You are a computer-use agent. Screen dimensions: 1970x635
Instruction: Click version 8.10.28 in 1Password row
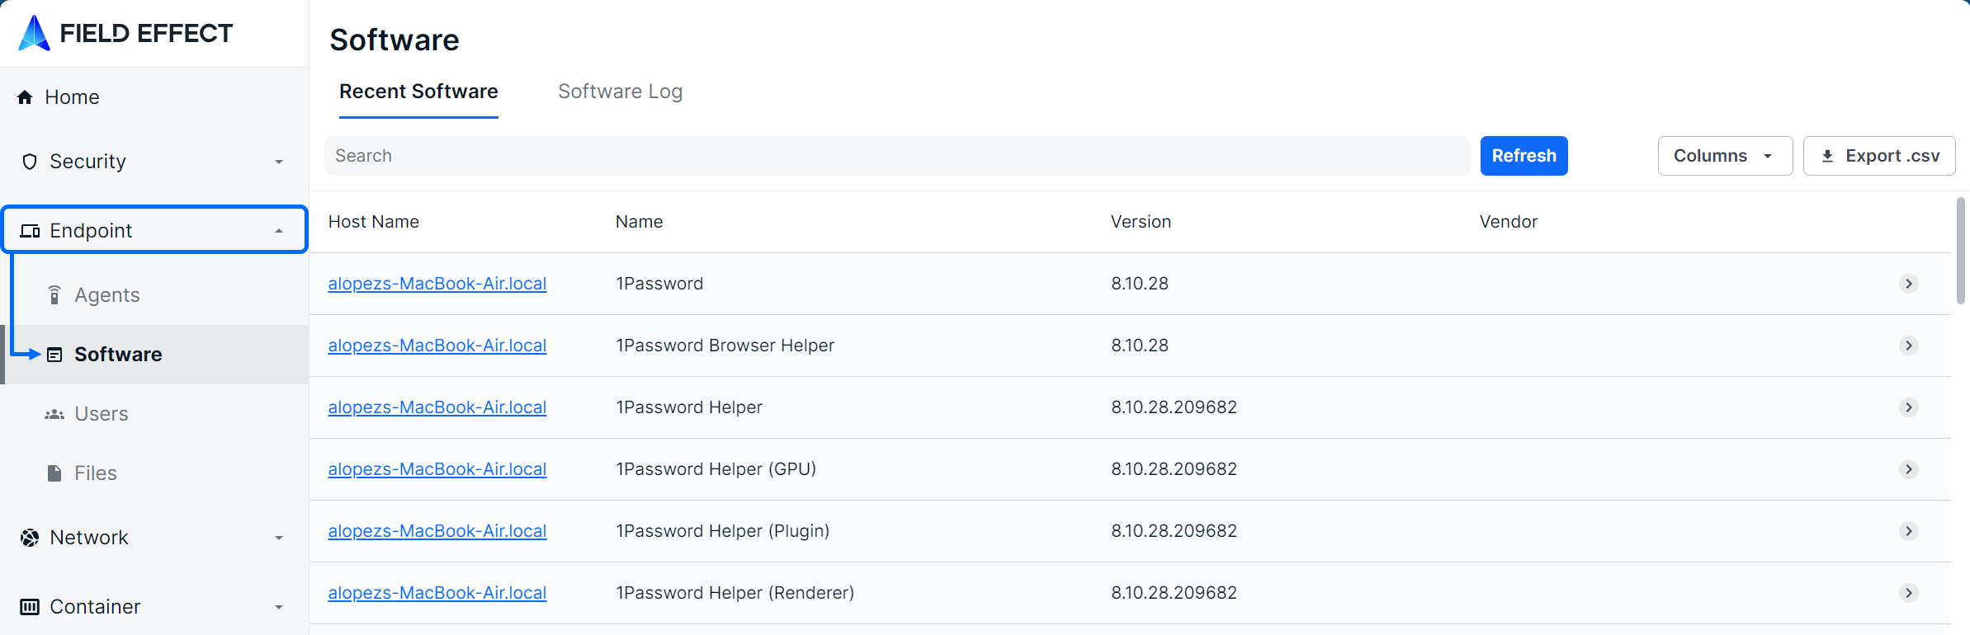coord(1140,284)
